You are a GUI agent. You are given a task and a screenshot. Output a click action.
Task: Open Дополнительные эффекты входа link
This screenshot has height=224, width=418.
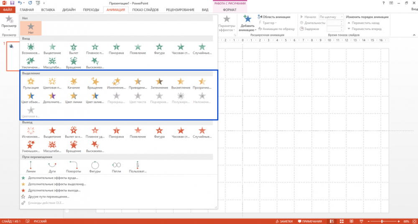click(x=53, y=178)
